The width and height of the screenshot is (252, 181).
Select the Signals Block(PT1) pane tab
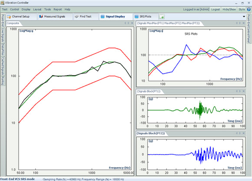tap(149, 92)
